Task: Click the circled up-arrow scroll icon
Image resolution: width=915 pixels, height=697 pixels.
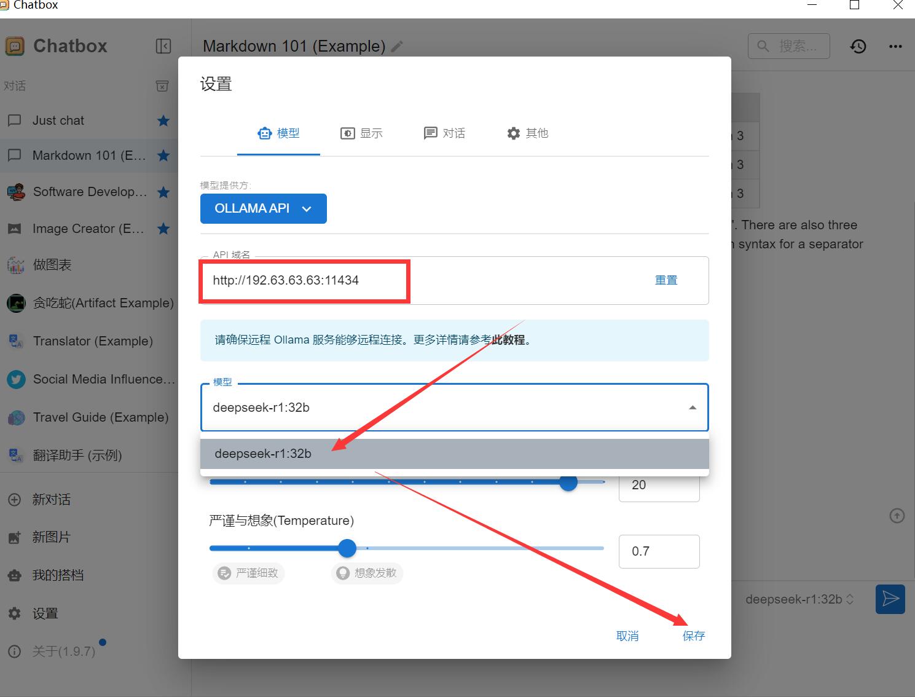Action: [897, 516]
